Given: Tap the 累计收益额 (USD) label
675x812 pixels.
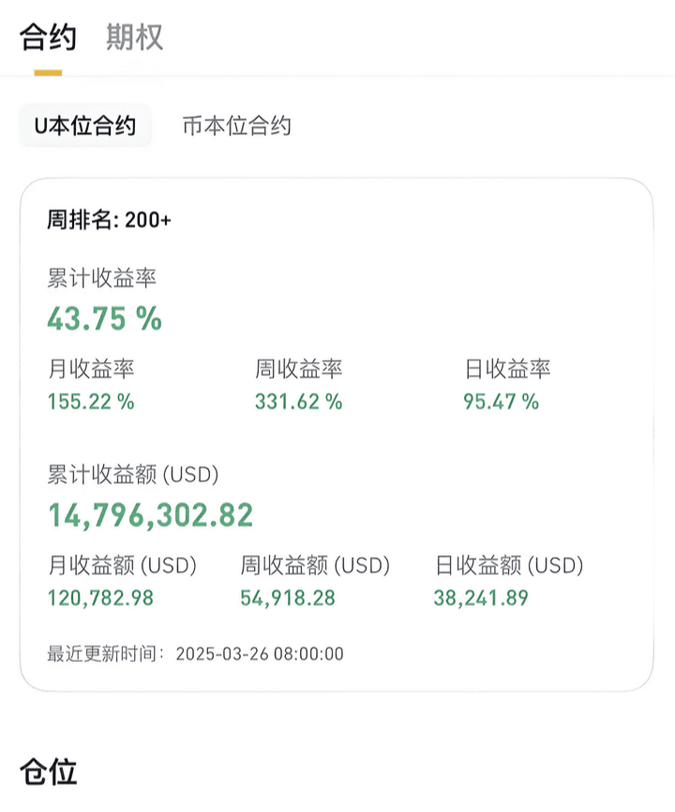Looking at the screenshot, I should (x=133, y=474).
